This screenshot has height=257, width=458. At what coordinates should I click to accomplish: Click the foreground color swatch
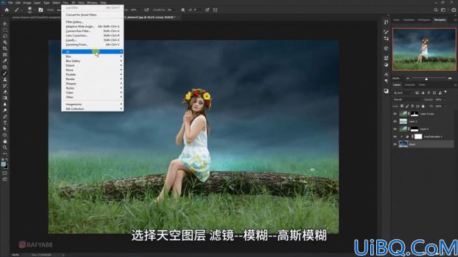coord(3,164)
